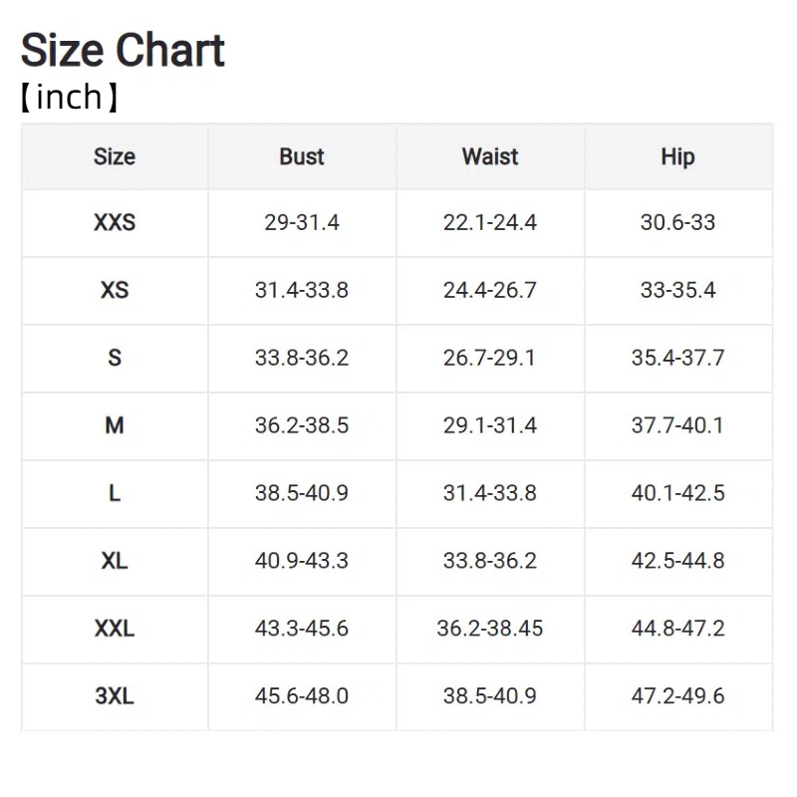Click the M size label

[x=115, y=425]
